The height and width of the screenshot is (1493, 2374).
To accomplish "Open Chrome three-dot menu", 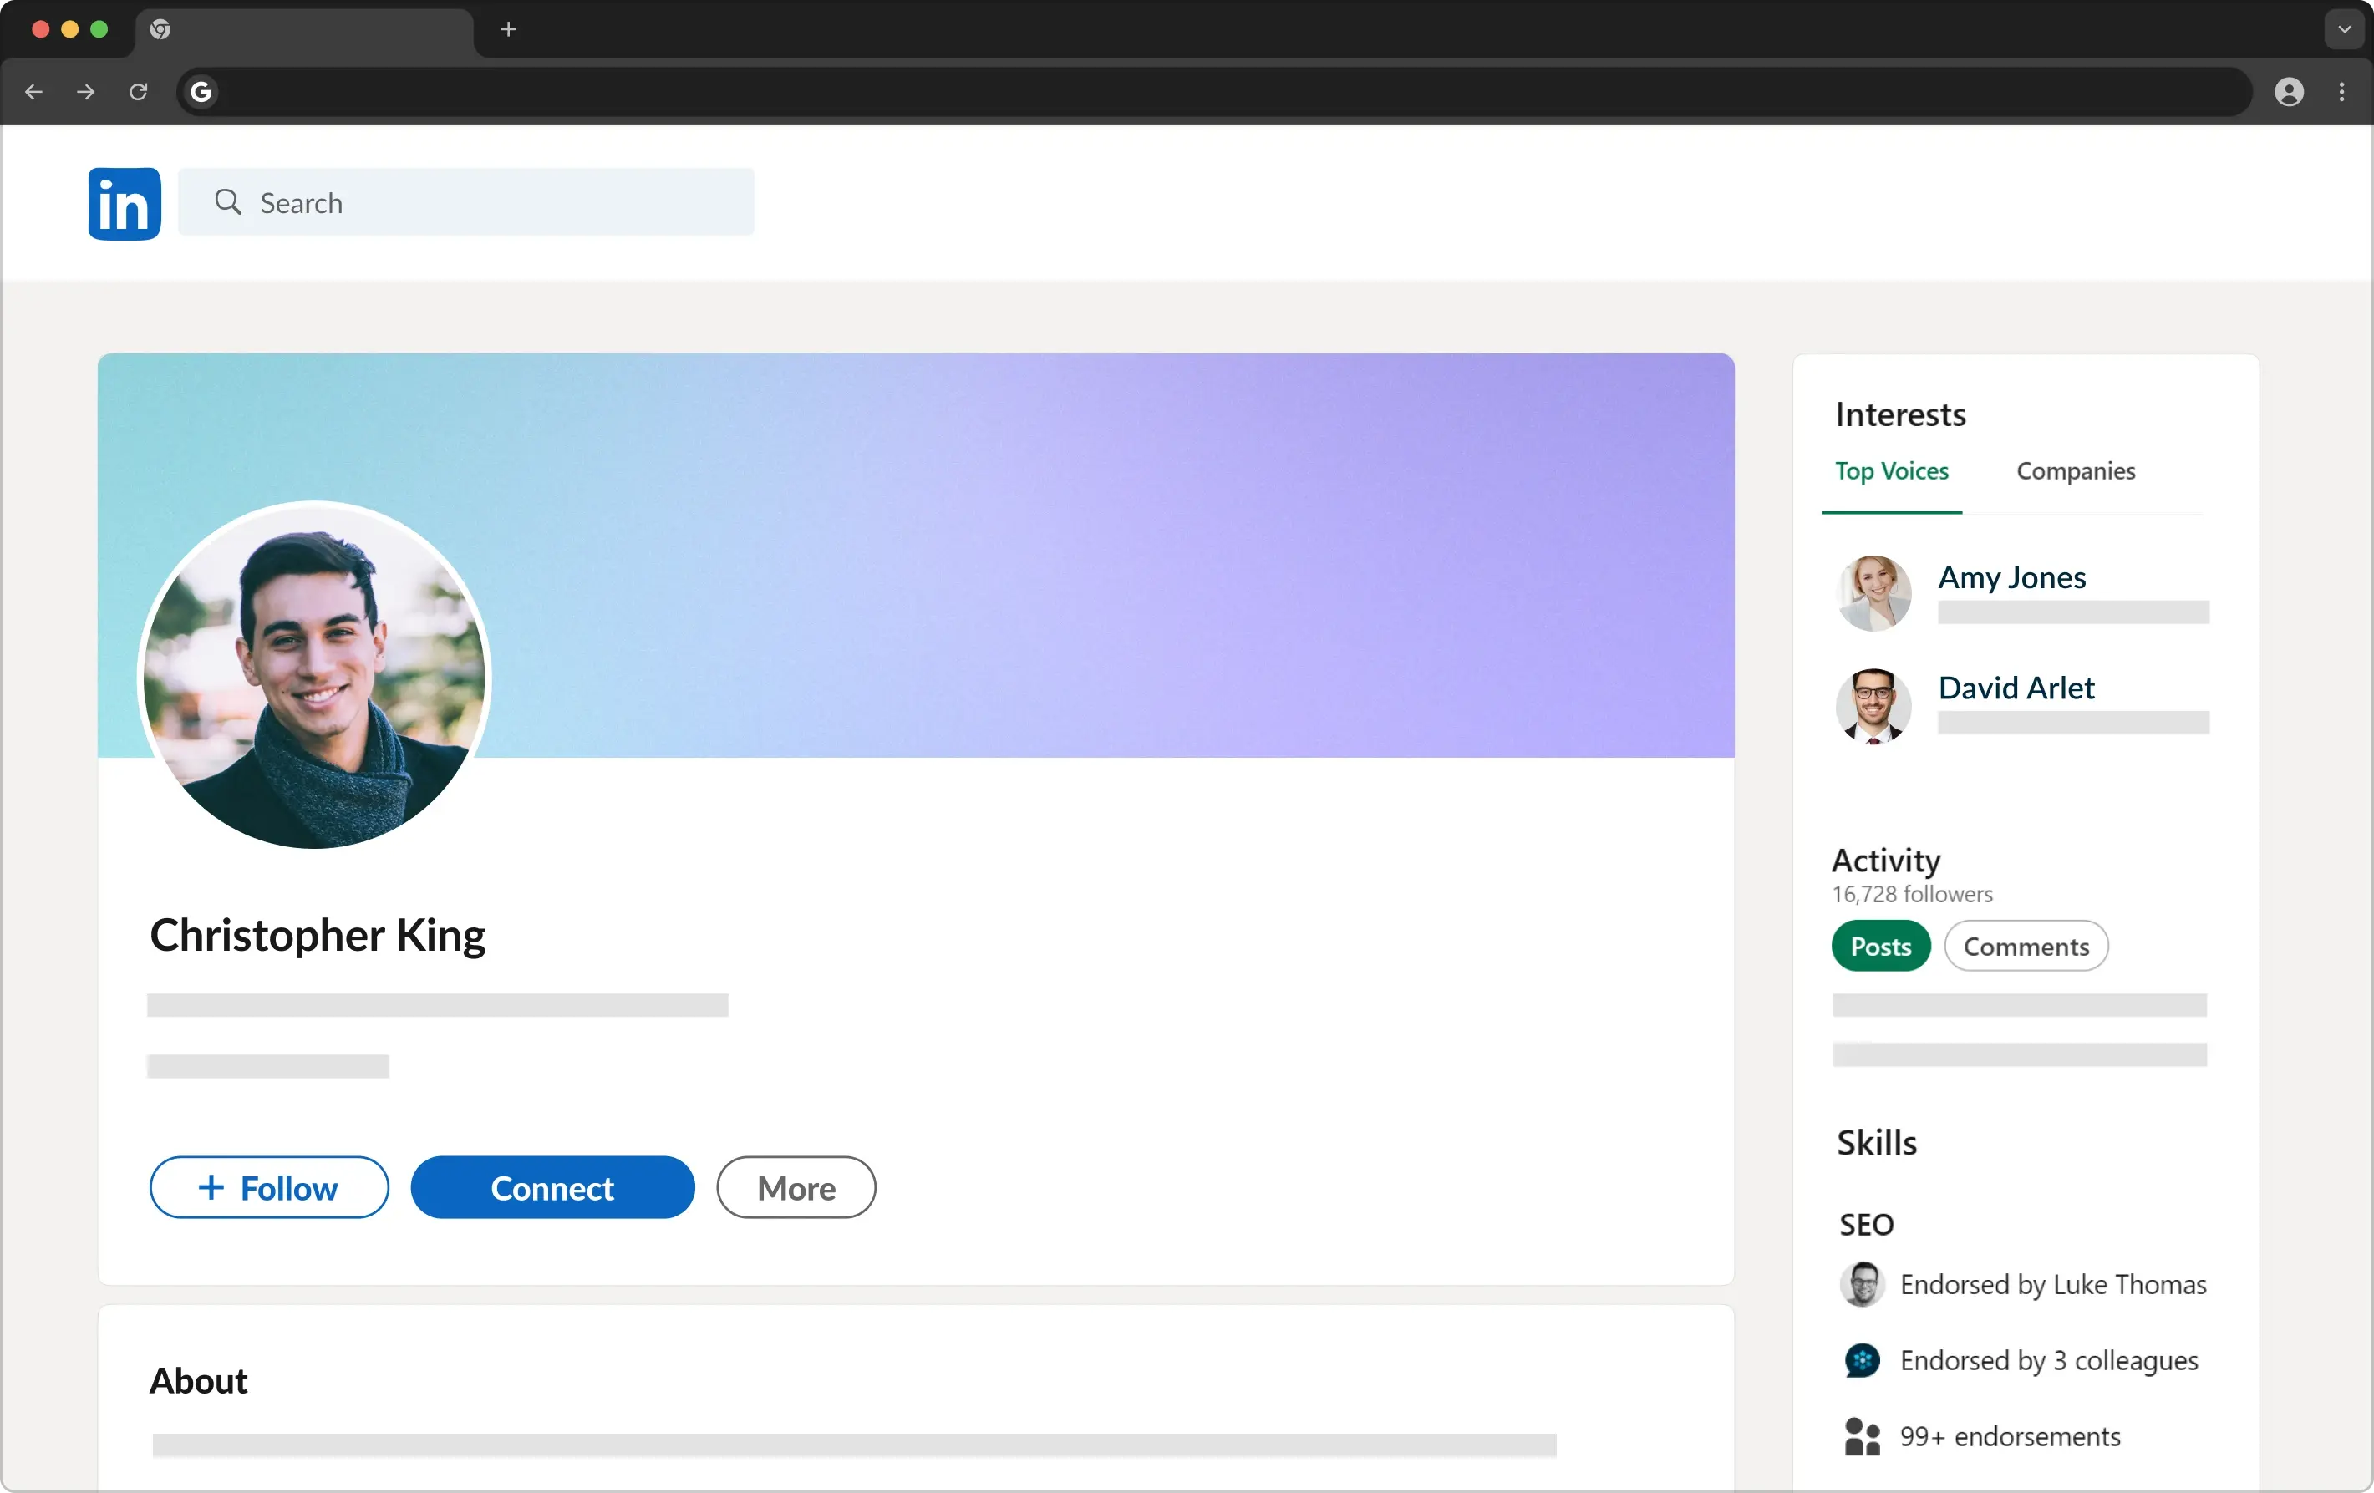I will click(2341, 92).
